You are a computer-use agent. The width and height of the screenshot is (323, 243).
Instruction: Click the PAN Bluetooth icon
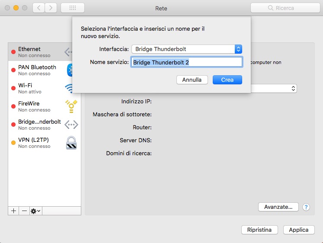pos(70,70)
